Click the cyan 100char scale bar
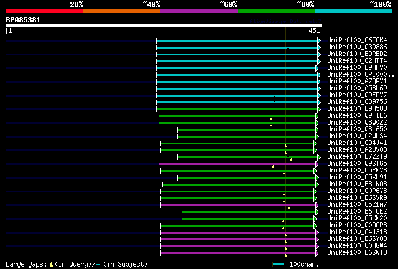This screenshot has width=398, height=269. point(278,265)
